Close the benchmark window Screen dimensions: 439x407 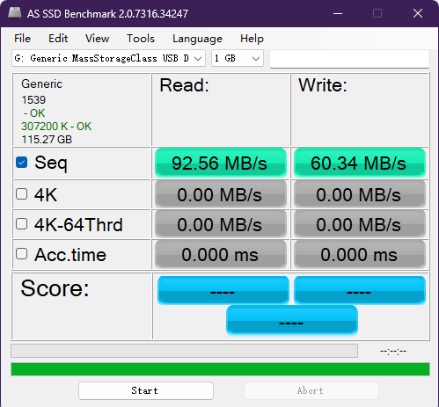pos(418,13)
